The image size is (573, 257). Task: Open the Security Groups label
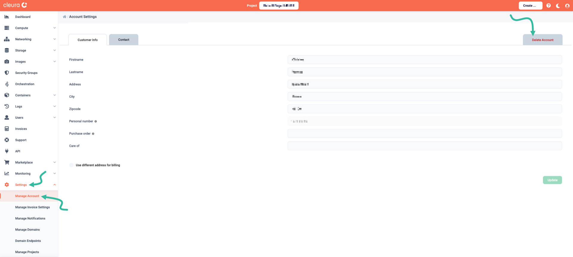tap(26, 73)
